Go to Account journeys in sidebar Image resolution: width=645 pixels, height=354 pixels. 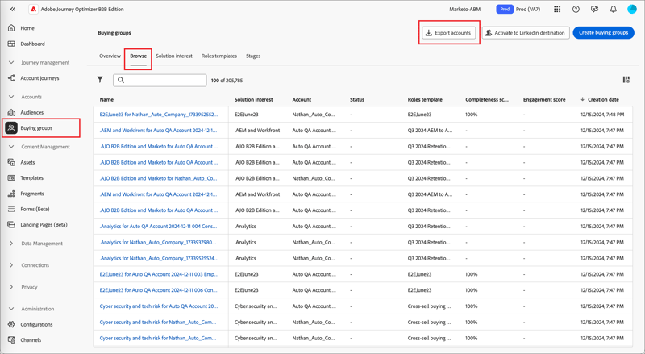[40, 78]
